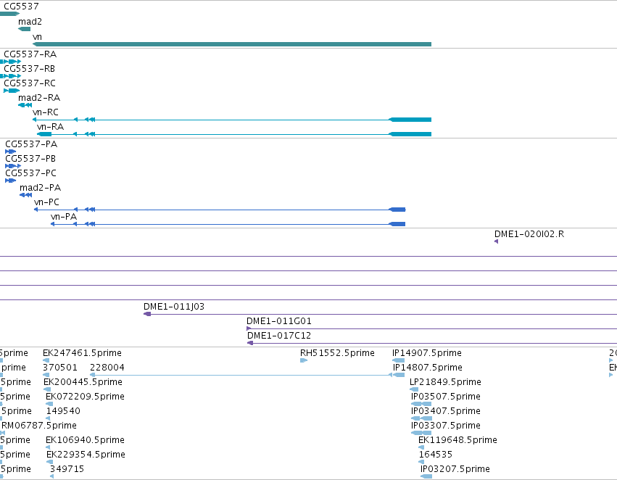
Task: Click the DME1-020I02.R feature label
Action: (529, 234)
